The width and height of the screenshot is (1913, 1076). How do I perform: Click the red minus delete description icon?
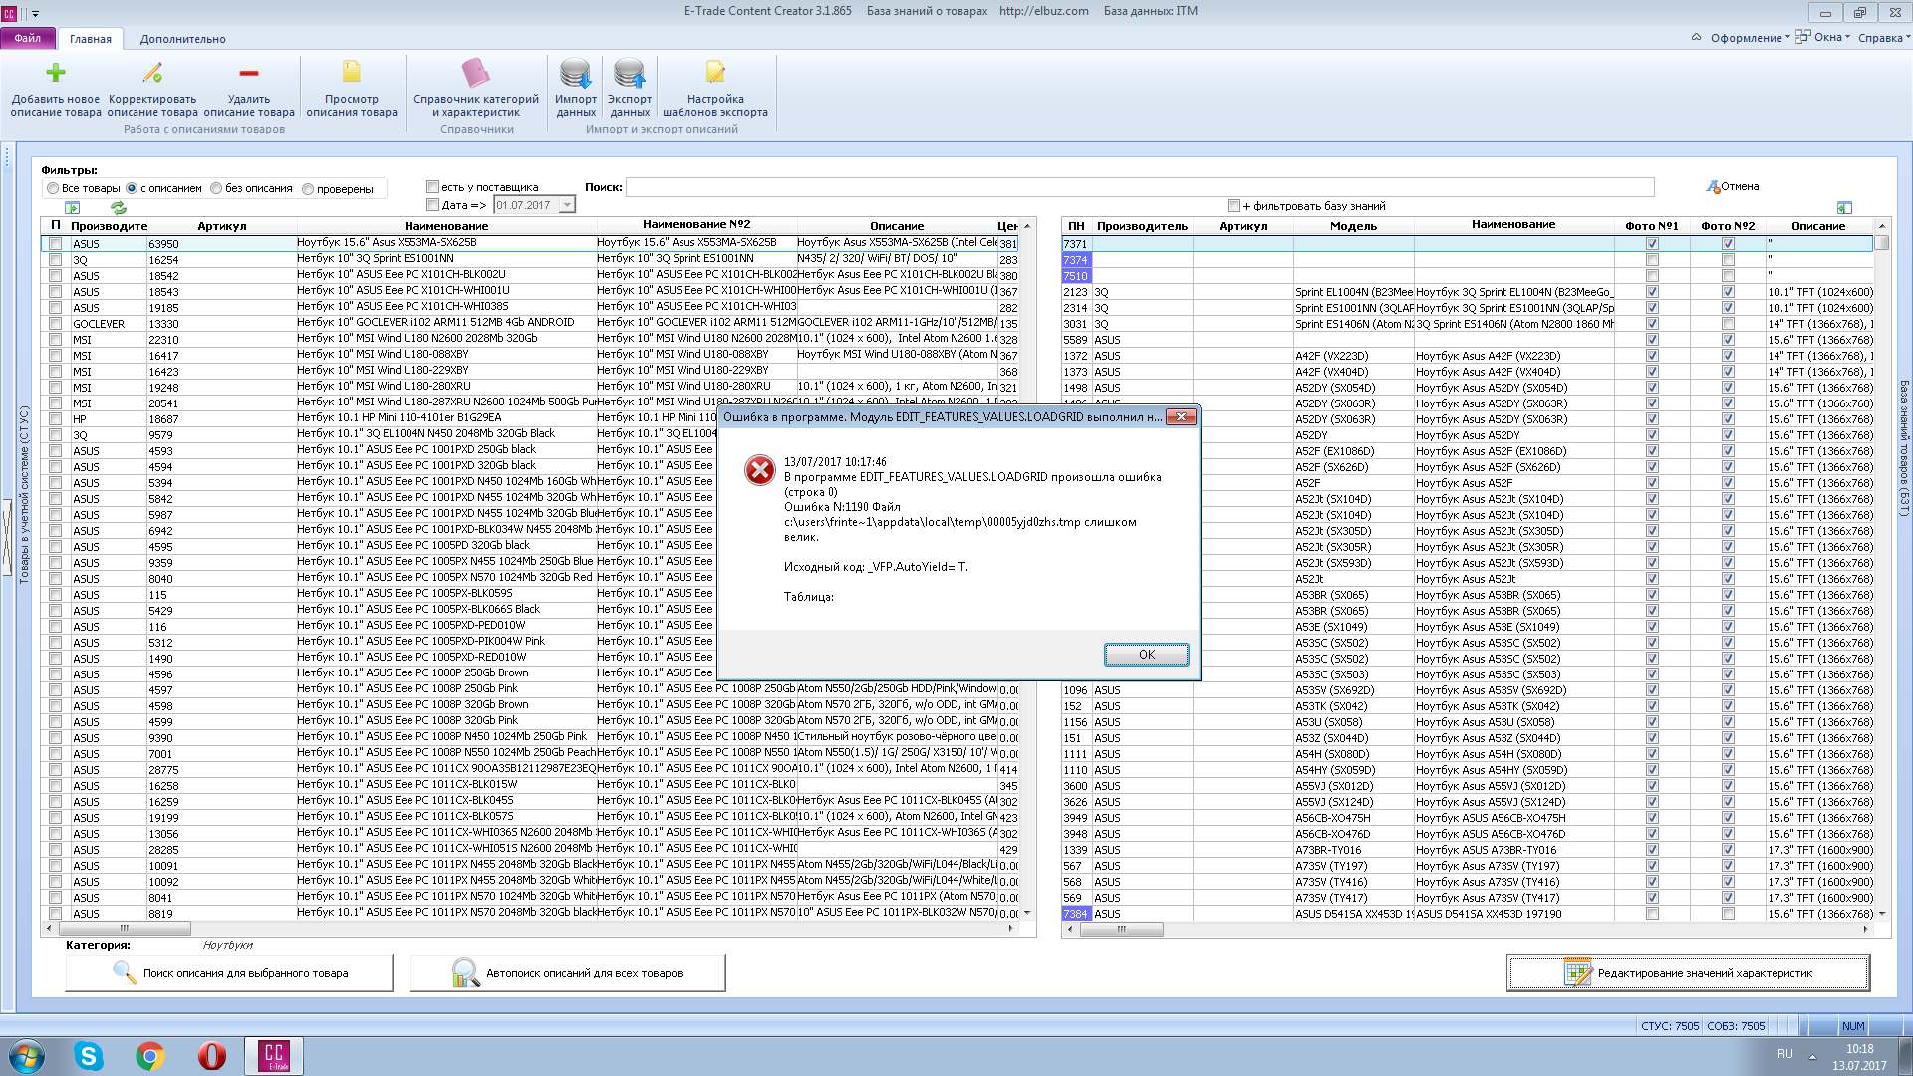pos(249,72)
